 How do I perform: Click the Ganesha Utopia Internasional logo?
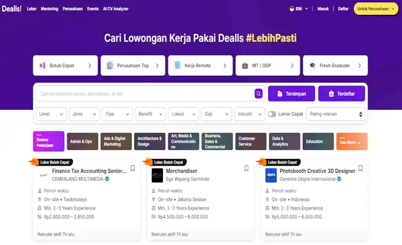point(271,176)
